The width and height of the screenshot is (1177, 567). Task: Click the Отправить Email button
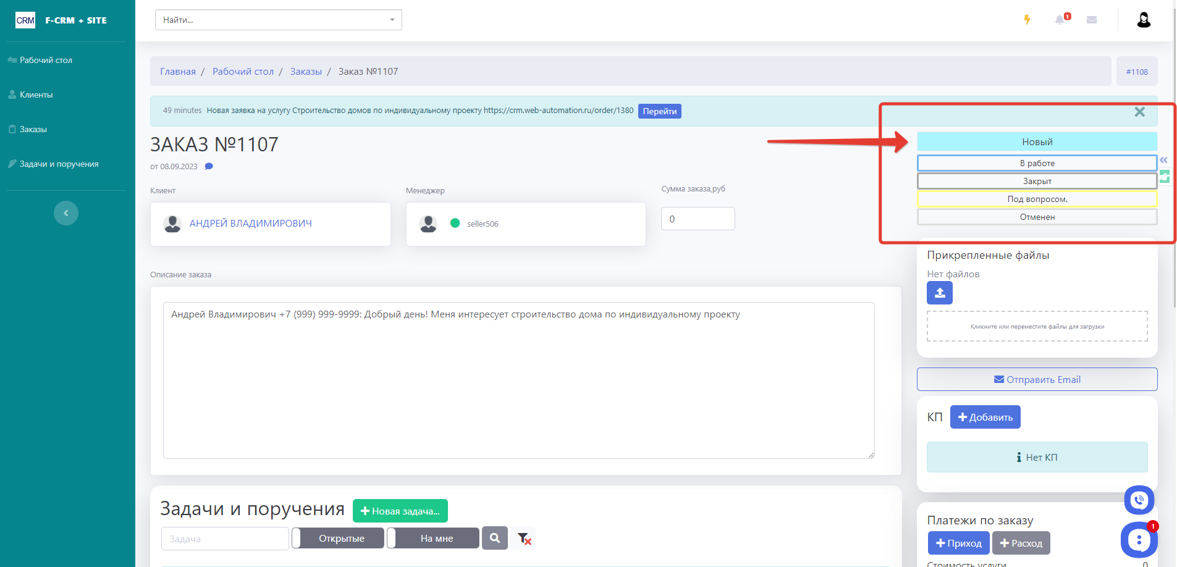pyautogui.click(x=1037, y=379)
